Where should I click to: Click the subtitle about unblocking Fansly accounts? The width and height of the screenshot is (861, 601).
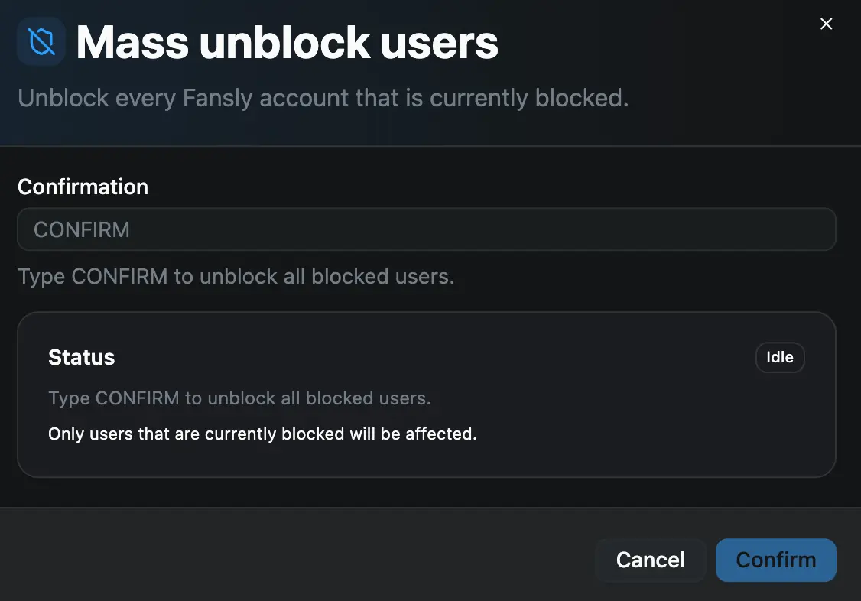[x=323, y=98]
